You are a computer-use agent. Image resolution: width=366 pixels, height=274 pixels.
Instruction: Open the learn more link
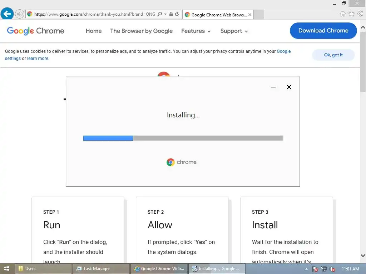pyautogui.click(x=38, y=59)
